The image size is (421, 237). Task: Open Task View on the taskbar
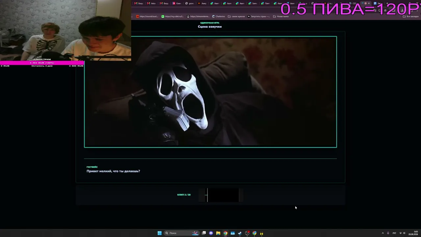[x=204, y=233]
